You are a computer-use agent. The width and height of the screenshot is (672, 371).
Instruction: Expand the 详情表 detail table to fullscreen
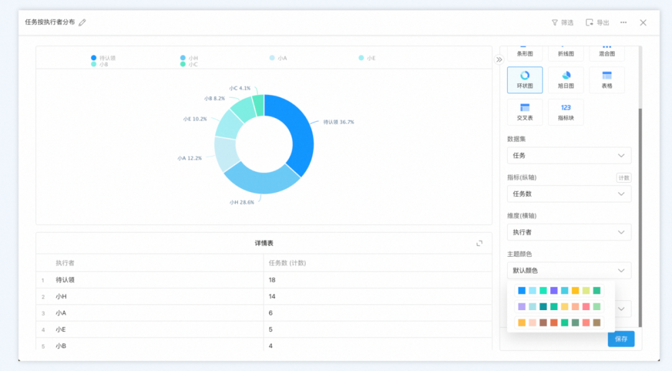tap(479, 243)
